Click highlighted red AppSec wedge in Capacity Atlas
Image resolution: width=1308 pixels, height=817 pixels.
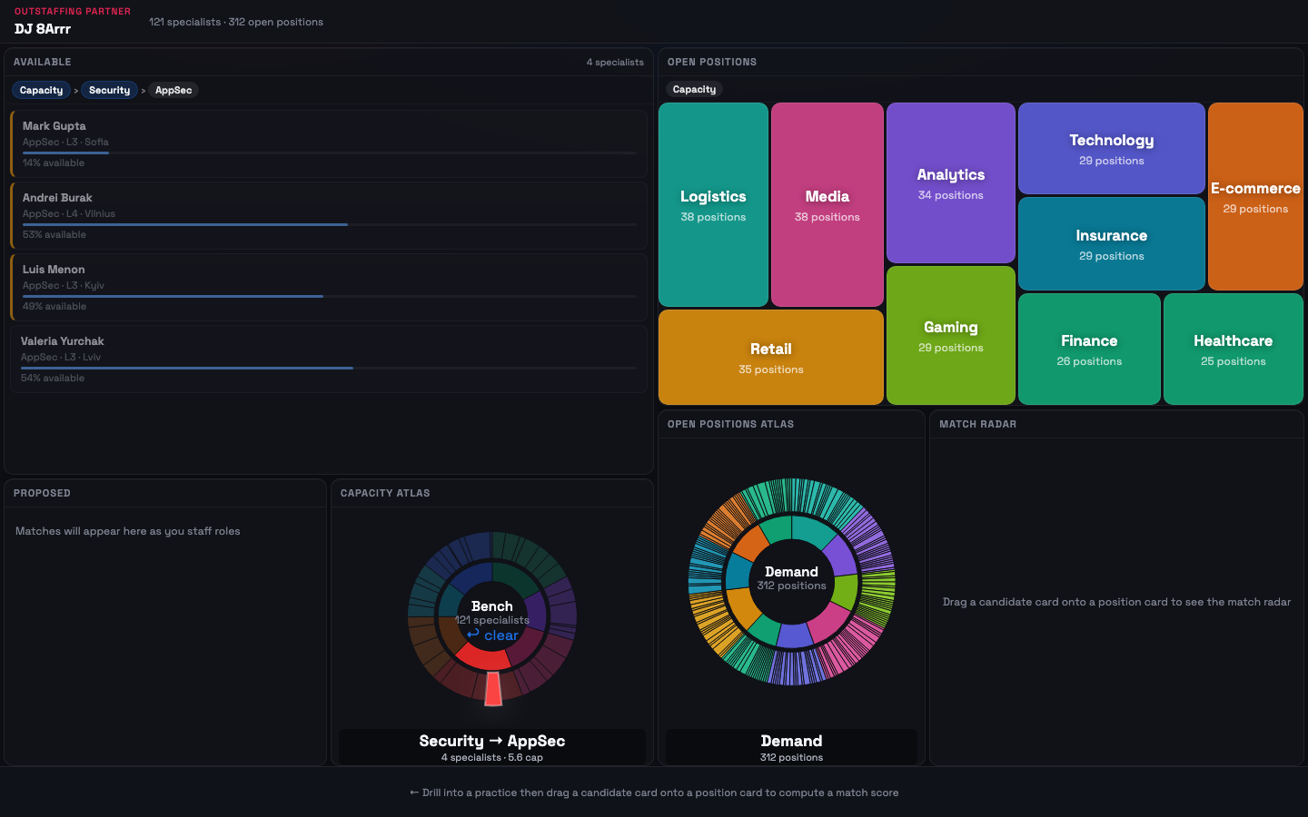(493, 689)
